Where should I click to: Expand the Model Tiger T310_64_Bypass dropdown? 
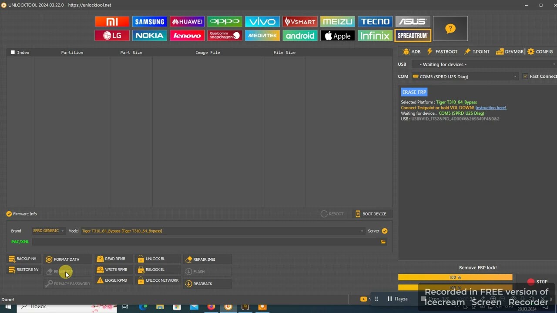[362, 231]
